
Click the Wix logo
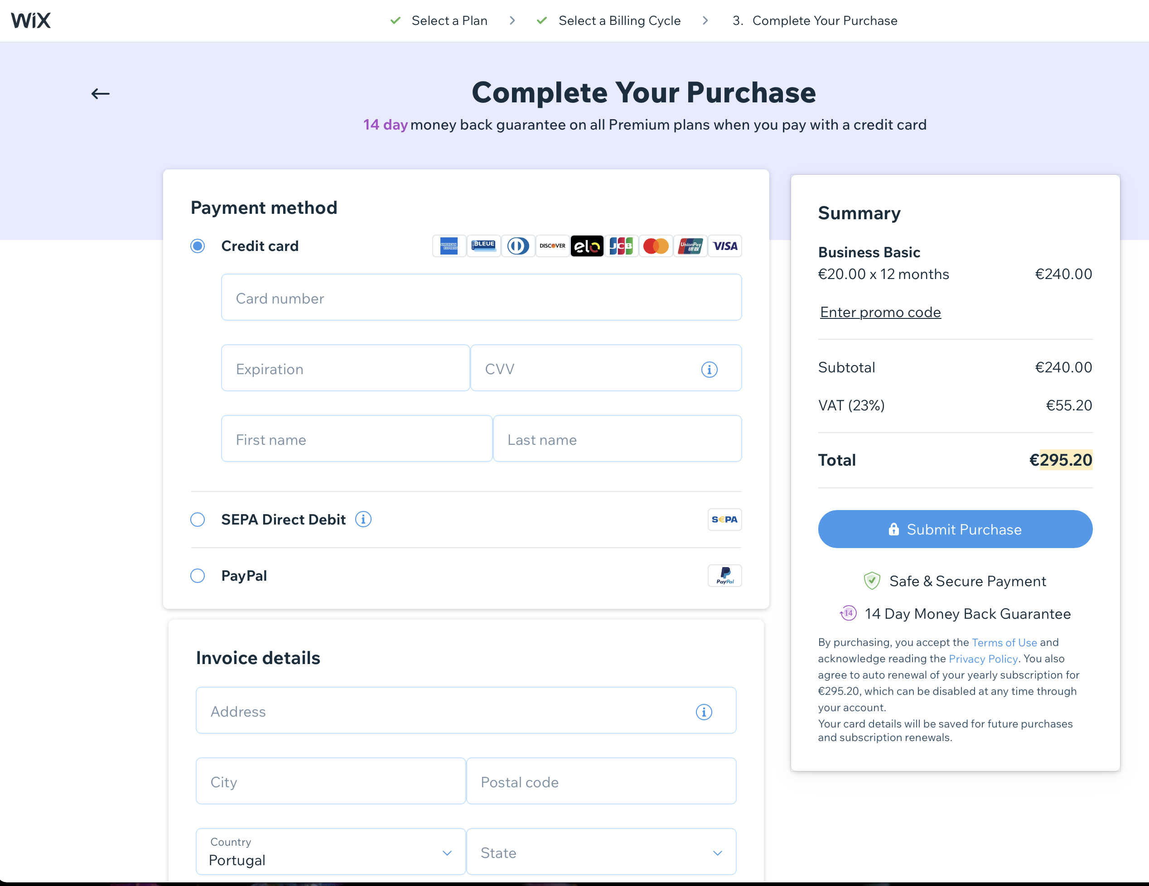(31, 20)
